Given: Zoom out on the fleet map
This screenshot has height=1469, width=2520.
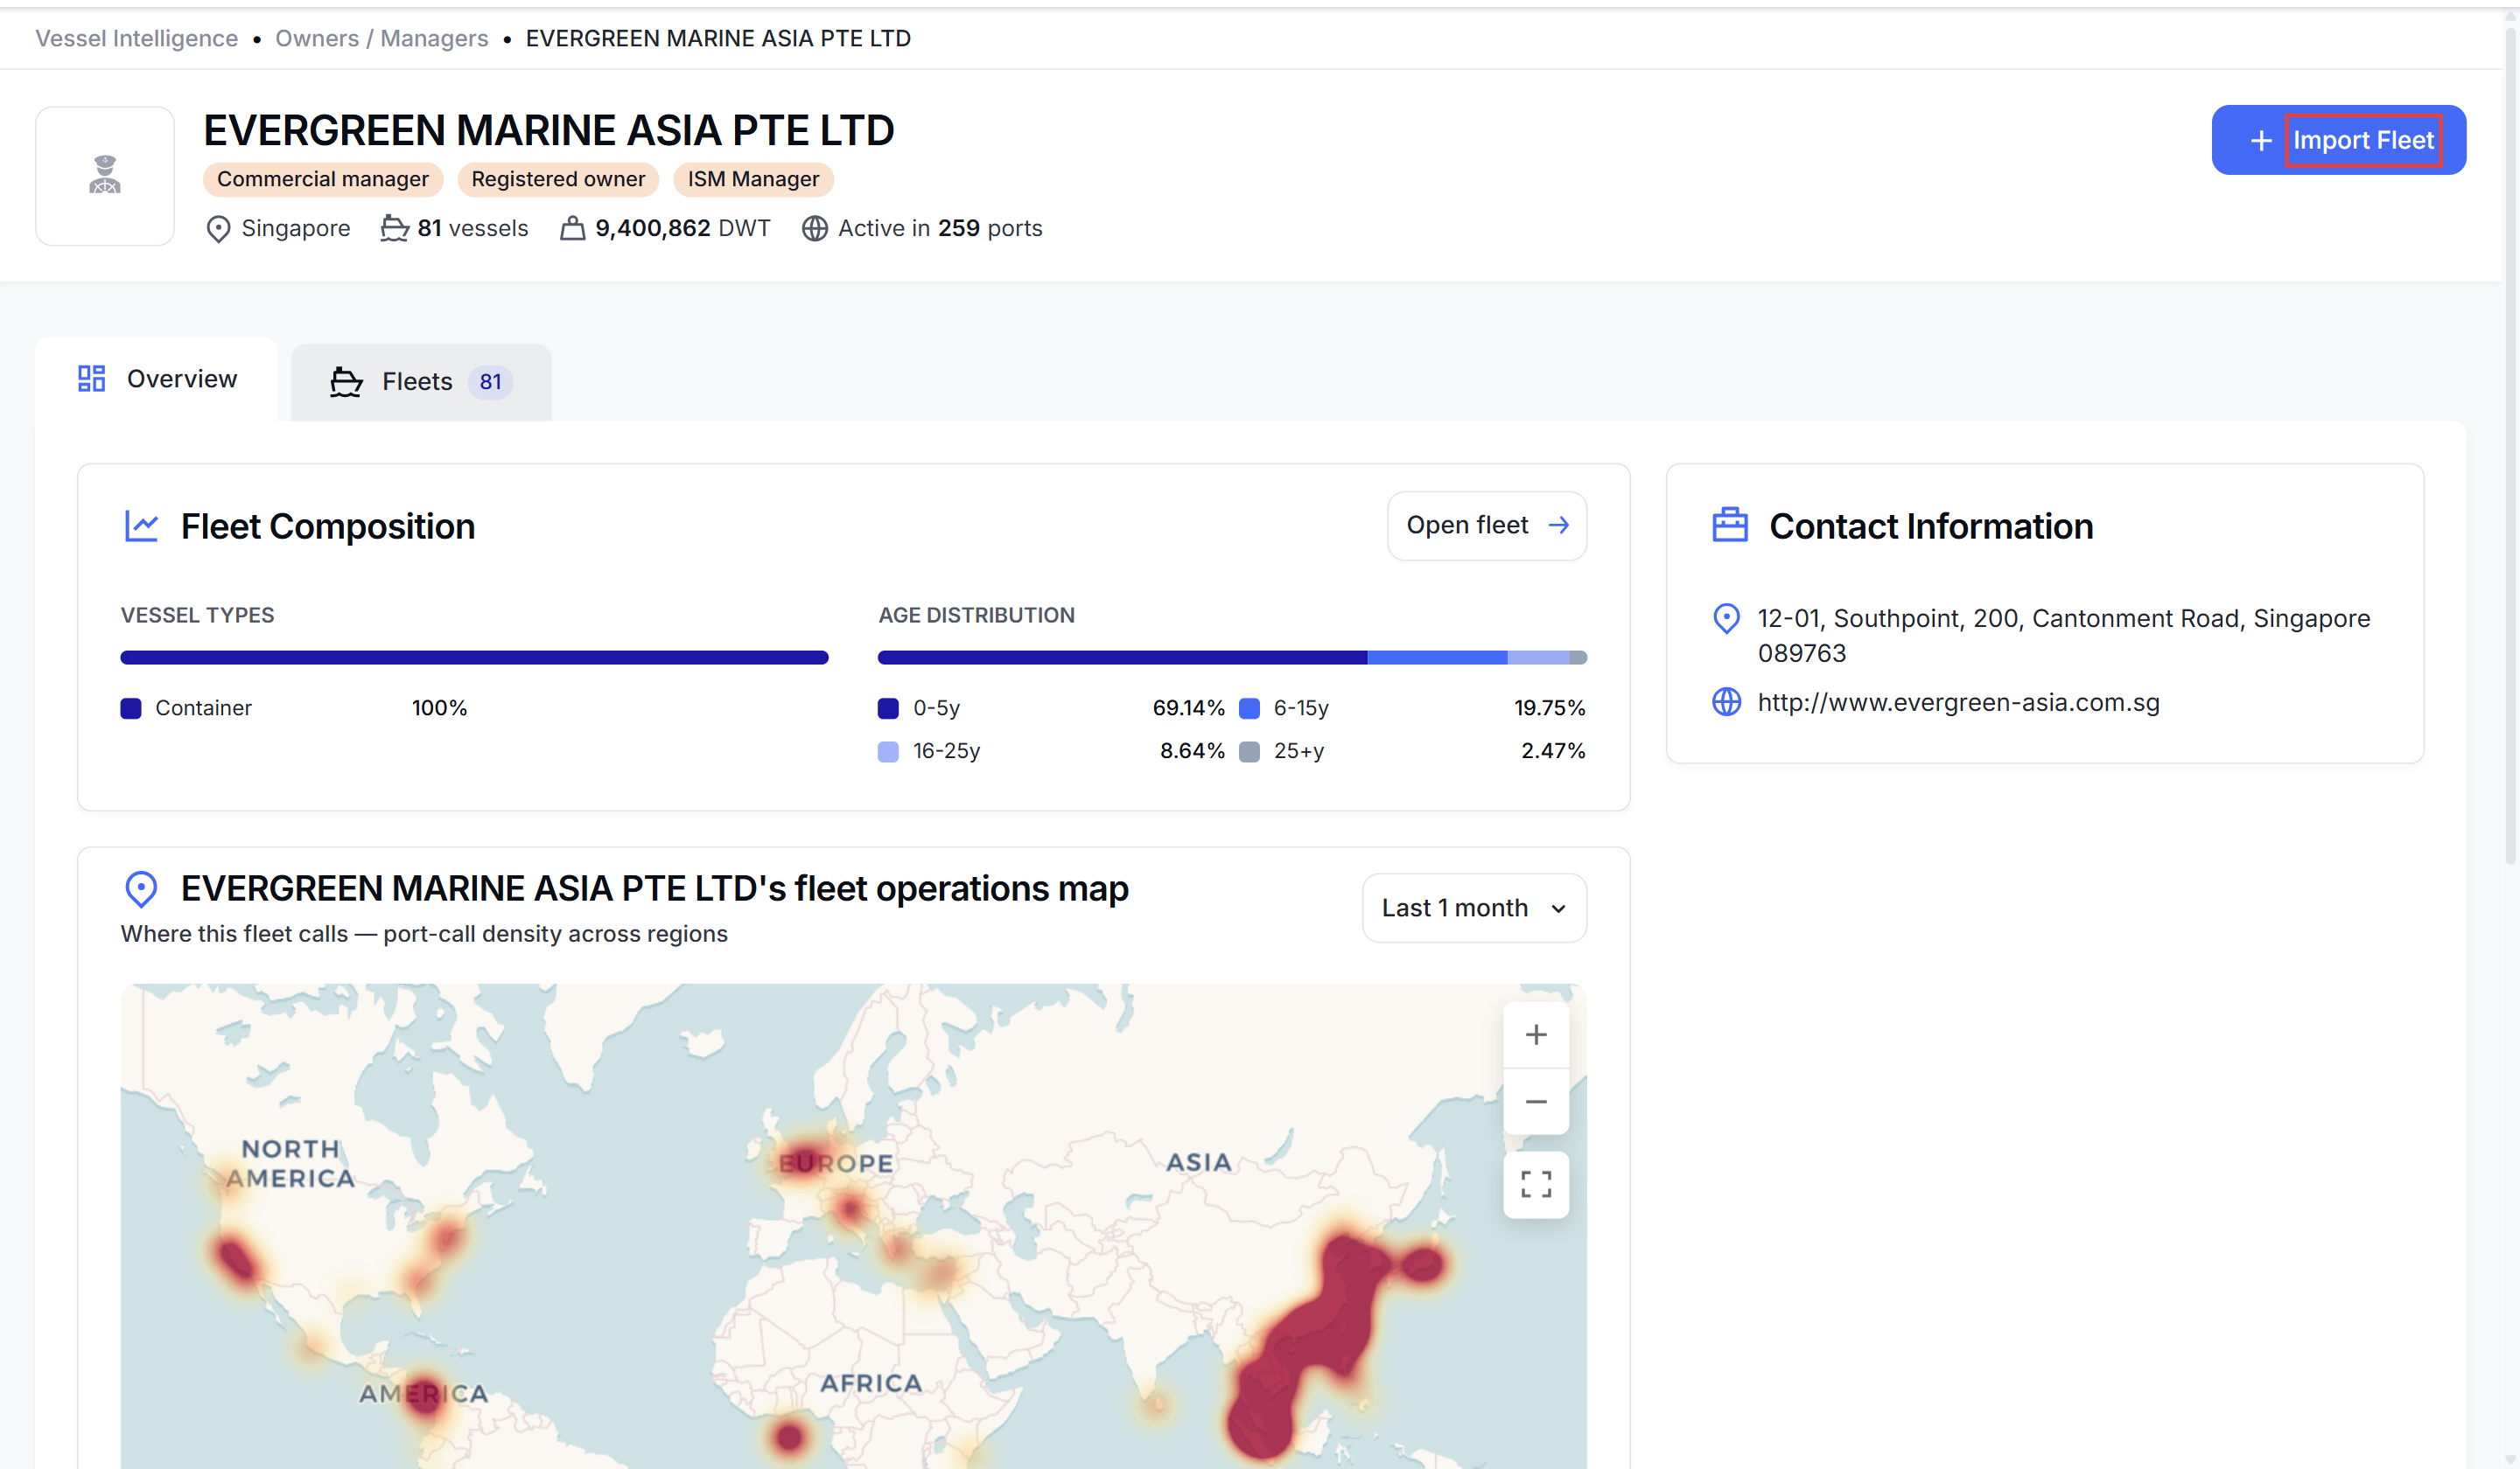Looking at the screenshot, I should tap(1536, 1103).
